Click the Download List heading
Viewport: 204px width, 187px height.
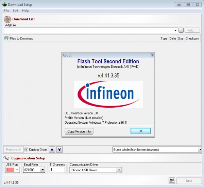[23, 19]
